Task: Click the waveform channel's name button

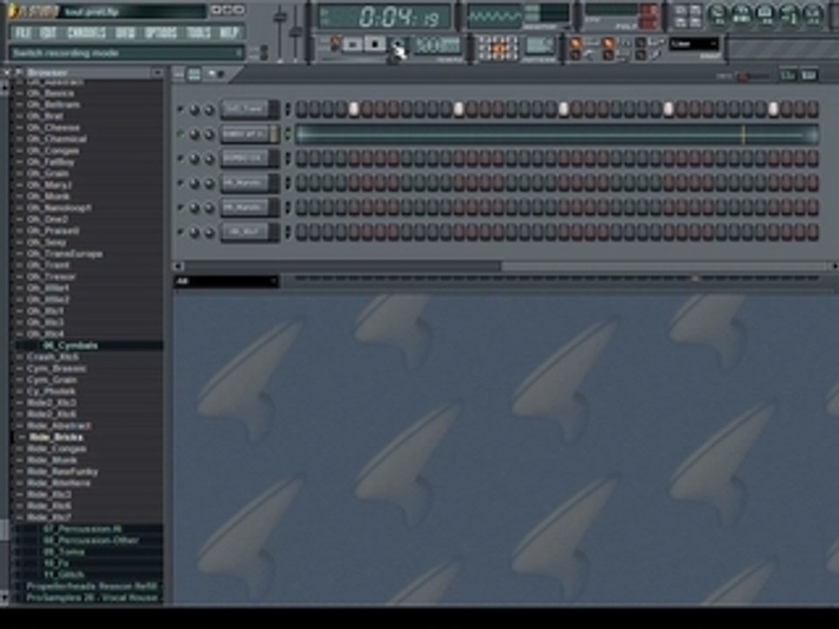Action: click(x=245, y=134)
